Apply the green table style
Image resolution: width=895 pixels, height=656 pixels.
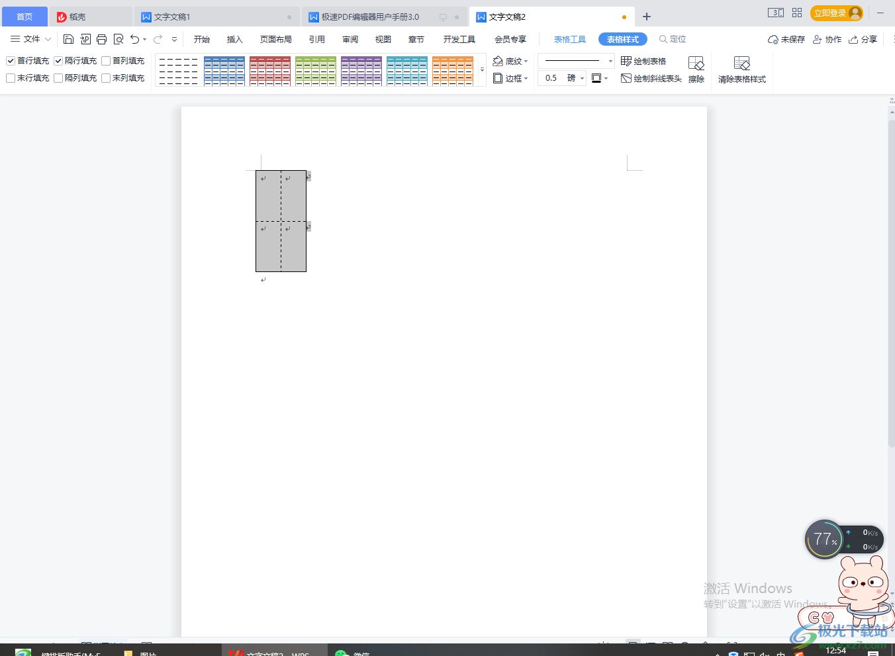coord(316,71)
